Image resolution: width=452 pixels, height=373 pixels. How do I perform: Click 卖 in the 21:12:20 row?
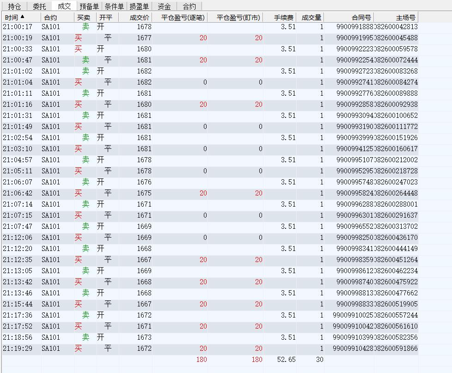[86, 249]
